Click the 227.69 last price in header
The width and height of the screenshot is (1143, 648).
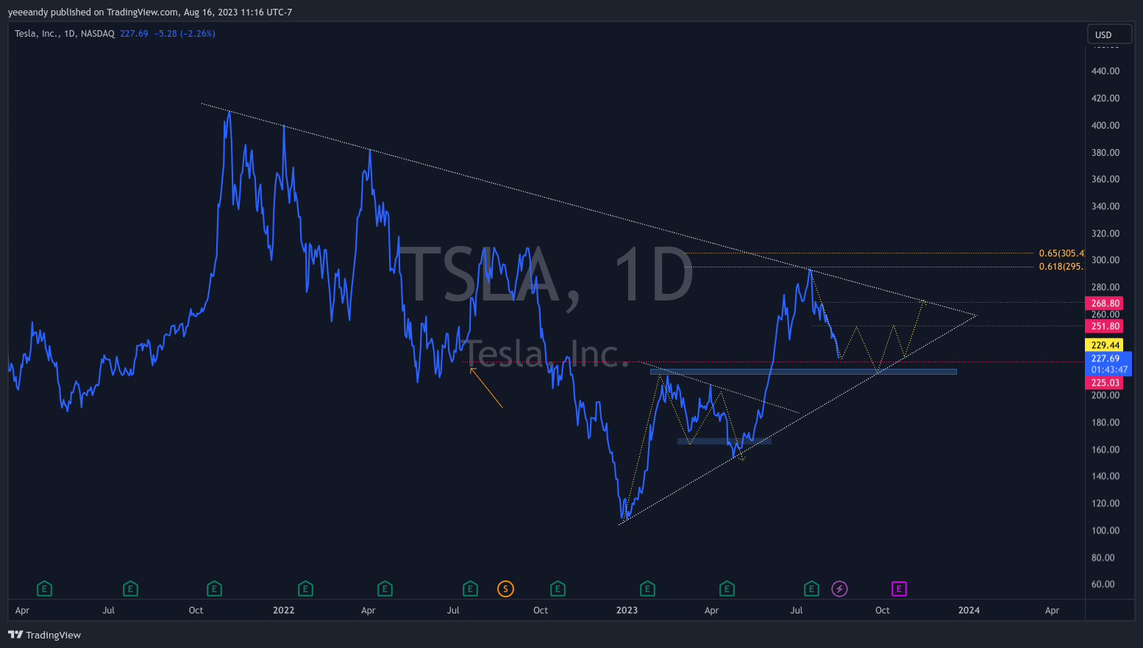[x=134, y=34]
